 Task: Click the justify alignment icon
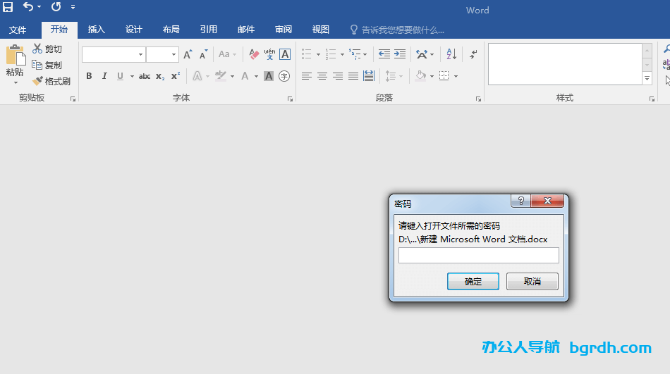tap(353, 76)
